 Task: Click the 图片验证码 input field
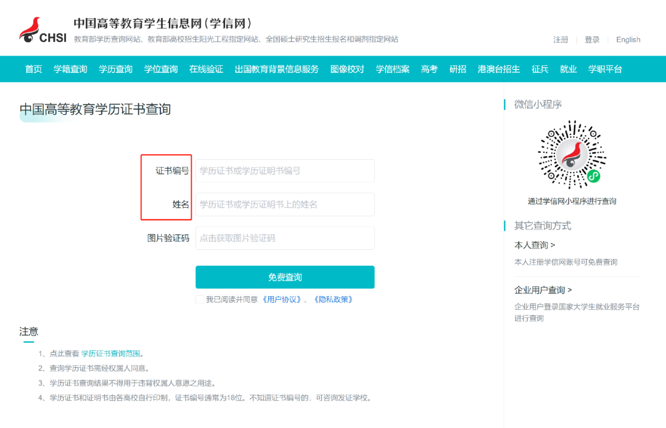[x=285, y=238]
